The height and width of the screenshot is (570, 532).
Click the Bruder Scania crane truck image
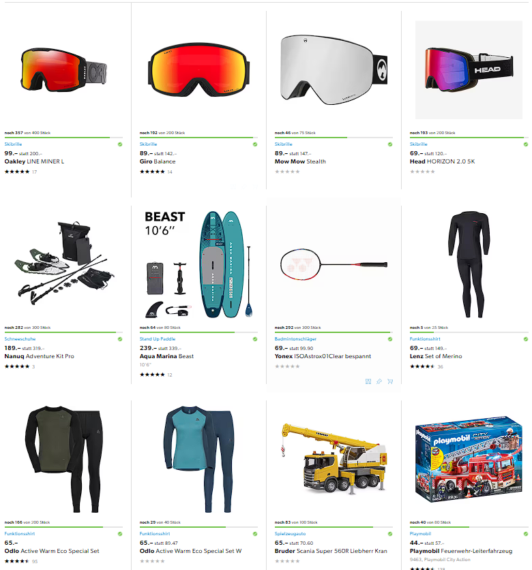(x=334, y=459)
